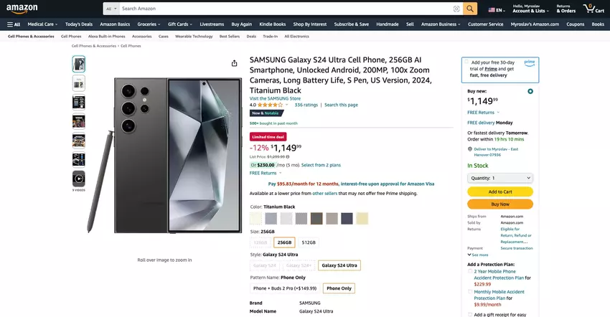Play the product videos thumbnail
The width and height of the screenshot is (610, 317).
[79, 179]
